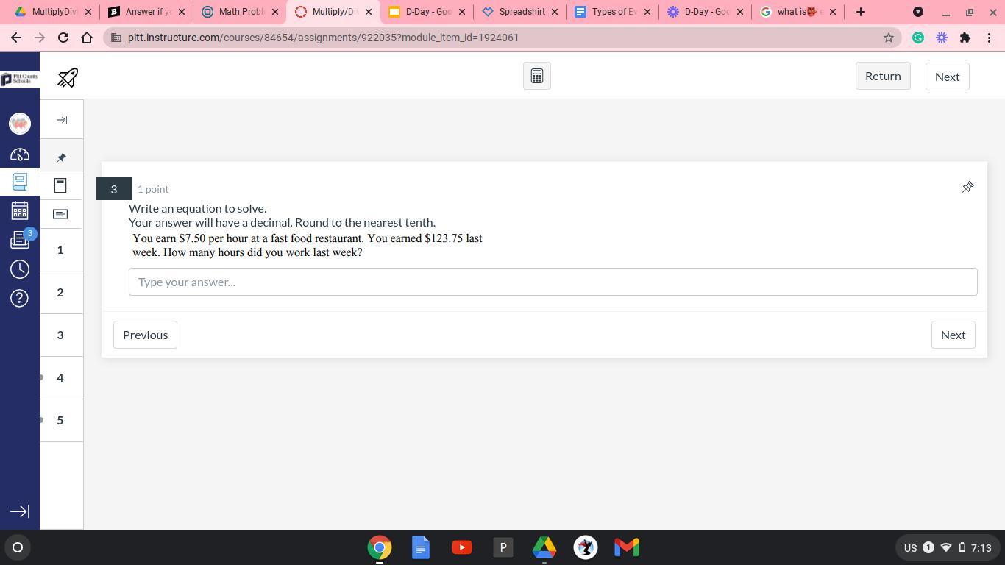The height and width of the screenshot is (565, 1005).
Task: Go to question 4 in sidebar
Action: pos(60,378)
